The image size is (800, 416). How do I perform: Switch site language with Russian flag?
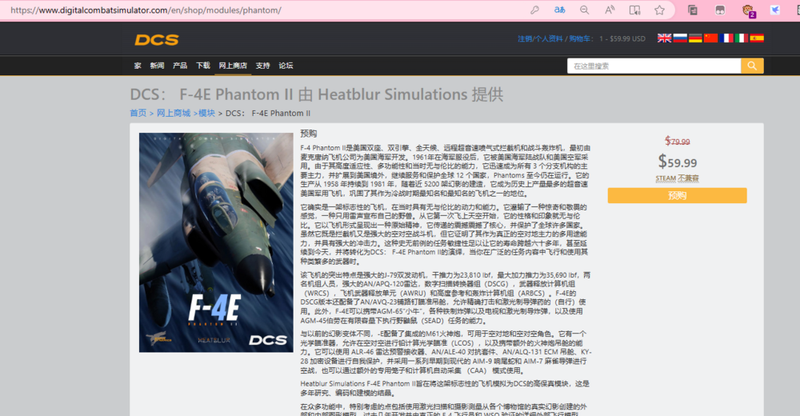(679, 38)
